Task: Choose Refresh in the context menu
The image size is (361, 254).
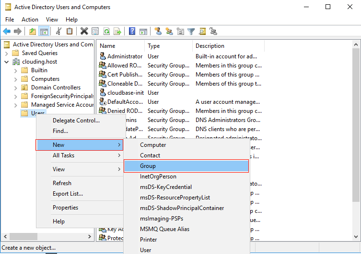Action: pyautogui.click(x=80, y=183)
